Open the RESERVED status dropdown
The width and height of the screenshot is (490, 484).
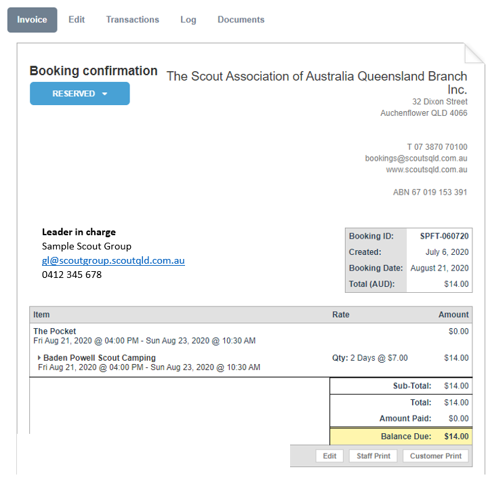pyautogui.click(x=80, y=94)
